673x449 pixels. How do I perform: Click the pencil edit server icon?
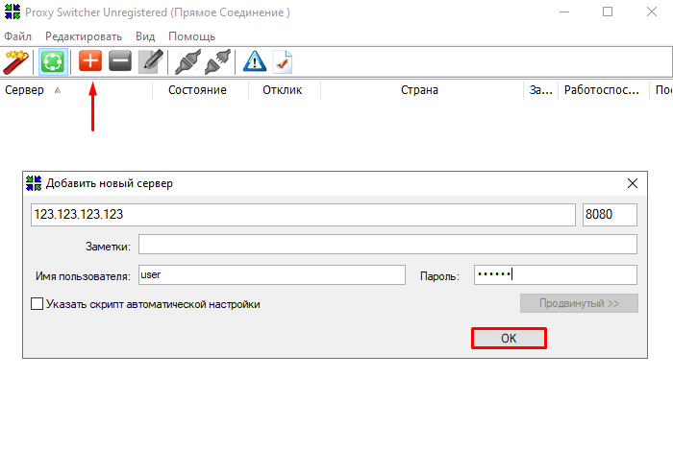(150, 61)
